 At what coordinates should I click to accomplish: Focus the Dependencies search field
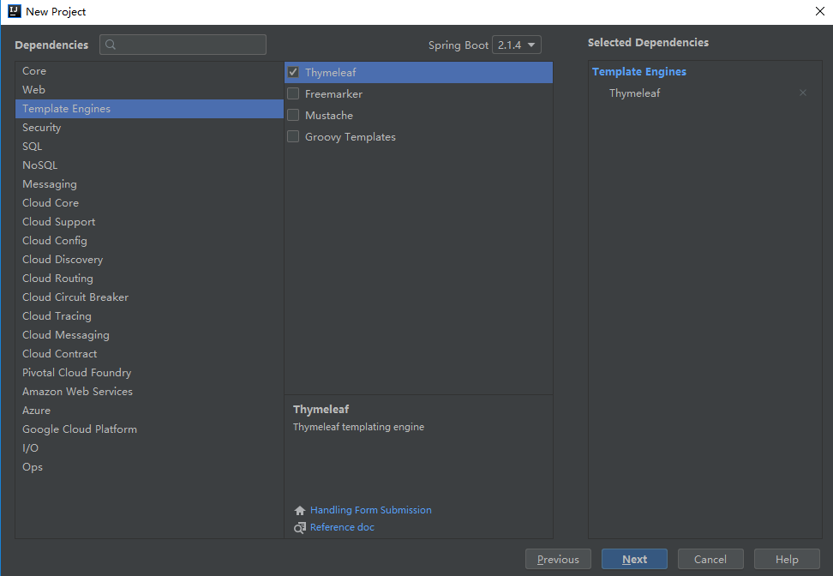tap(183, 45)
